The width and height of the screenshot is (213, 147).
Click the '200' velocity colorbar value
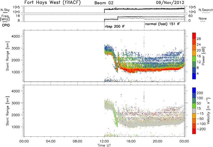(x=200, y=93)
